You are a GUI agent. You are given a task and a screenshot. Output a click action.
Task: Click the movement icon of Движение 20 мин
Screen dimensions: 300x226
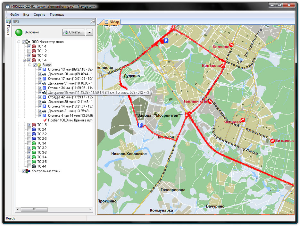coord(44,74)
